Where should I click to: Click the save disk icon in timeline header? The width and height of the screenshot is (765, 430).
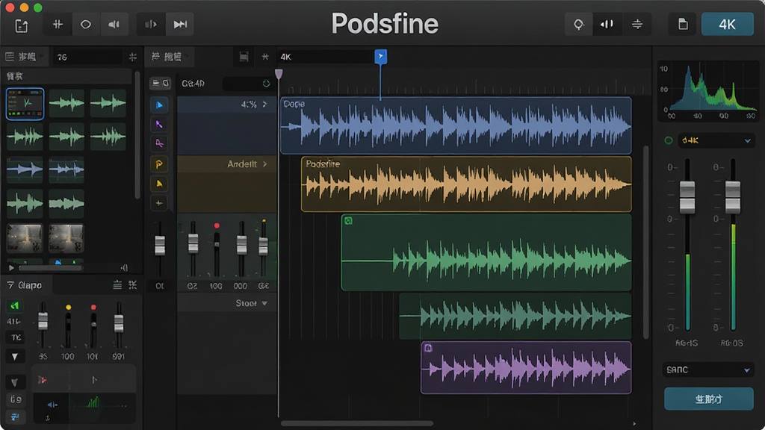244,57
